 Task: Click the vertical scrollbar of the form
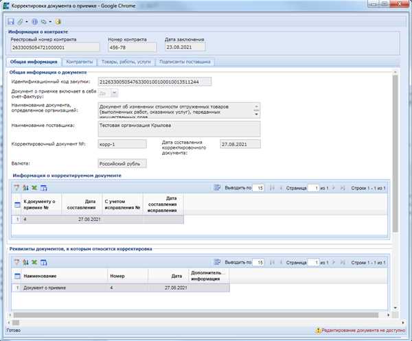pyautogui.click(x=395, y=154)
